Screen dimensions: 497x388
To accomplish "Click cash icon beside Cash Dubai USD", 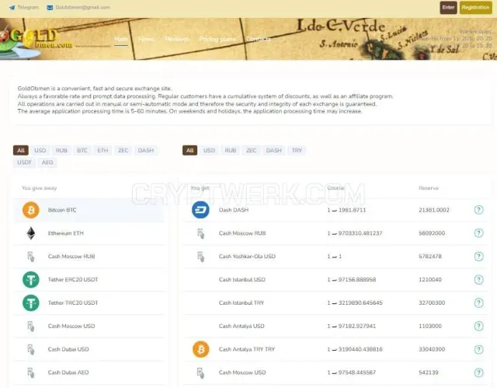I will pos(31,349).
